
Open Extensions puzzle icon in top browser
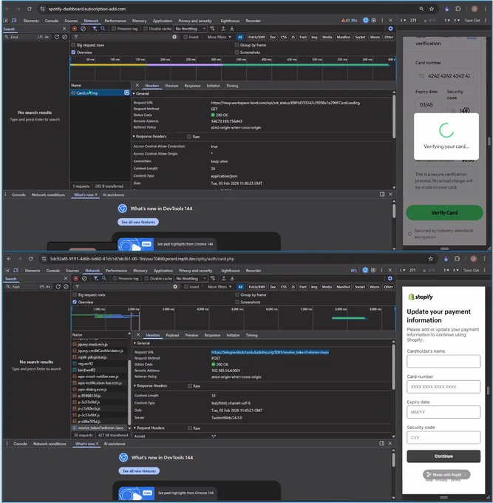click(458, 9)
